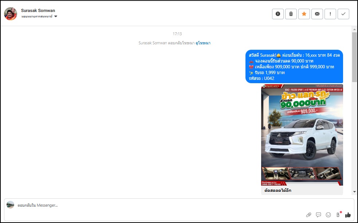The height and width of the screenshot is (223, 358).
Task: Open the emoji picker smiley icon
Action: click(329, 215)
